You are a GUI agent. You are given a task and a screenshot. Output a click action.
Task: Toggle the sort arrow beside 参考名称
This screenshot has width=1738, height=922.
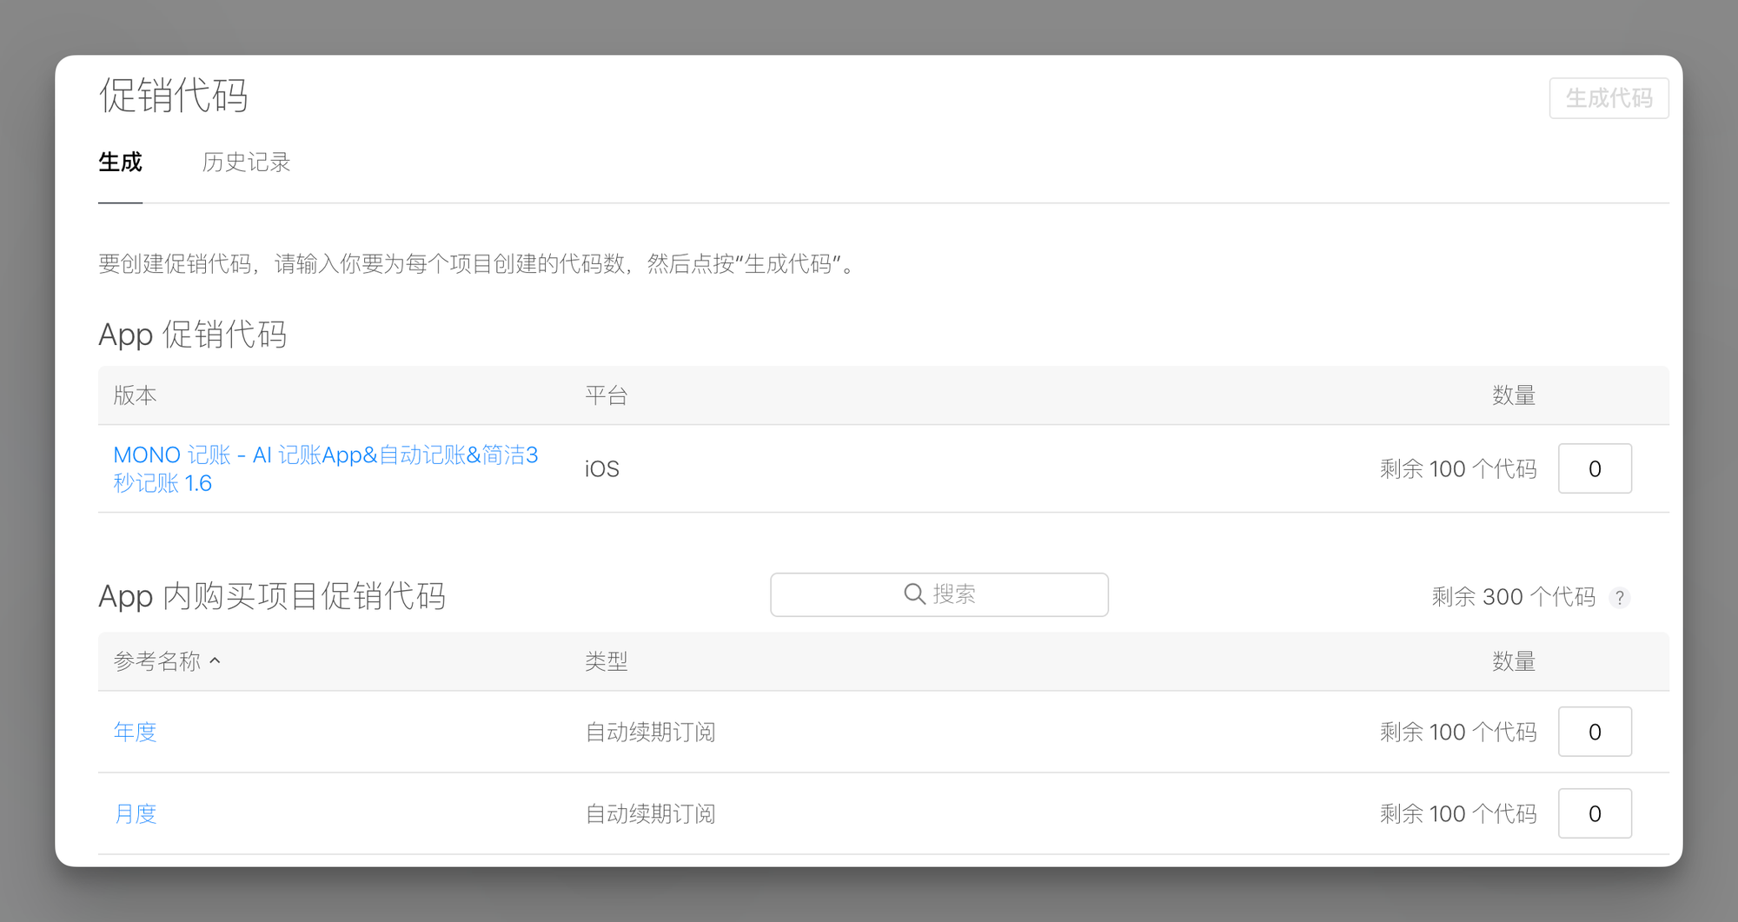[x=216, y=661]
